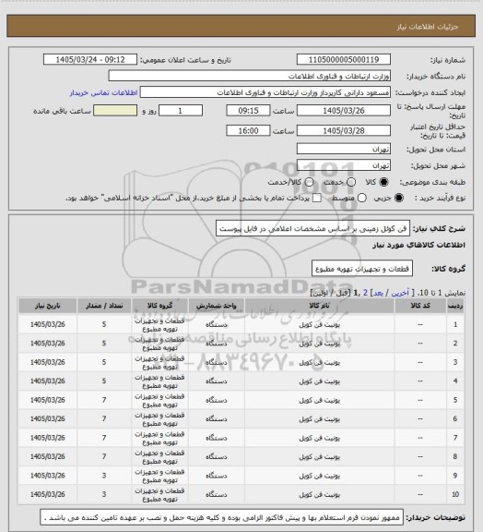
Task: Click the کد کالا column header
Action: tap(420, 306)
